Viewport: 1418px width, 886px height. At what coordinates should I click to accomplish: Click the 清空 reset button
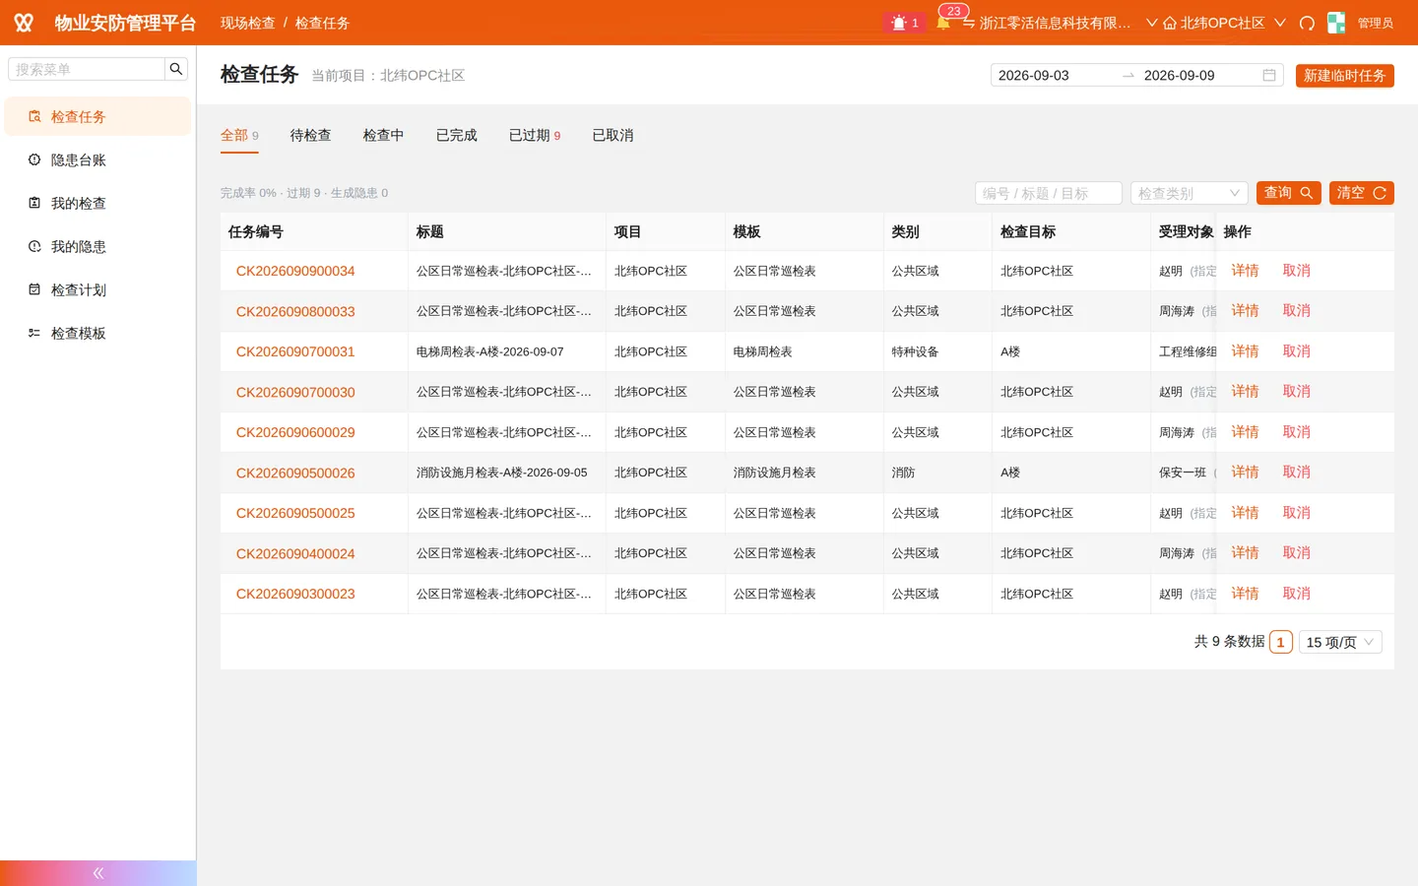[x=1362, y=193]
